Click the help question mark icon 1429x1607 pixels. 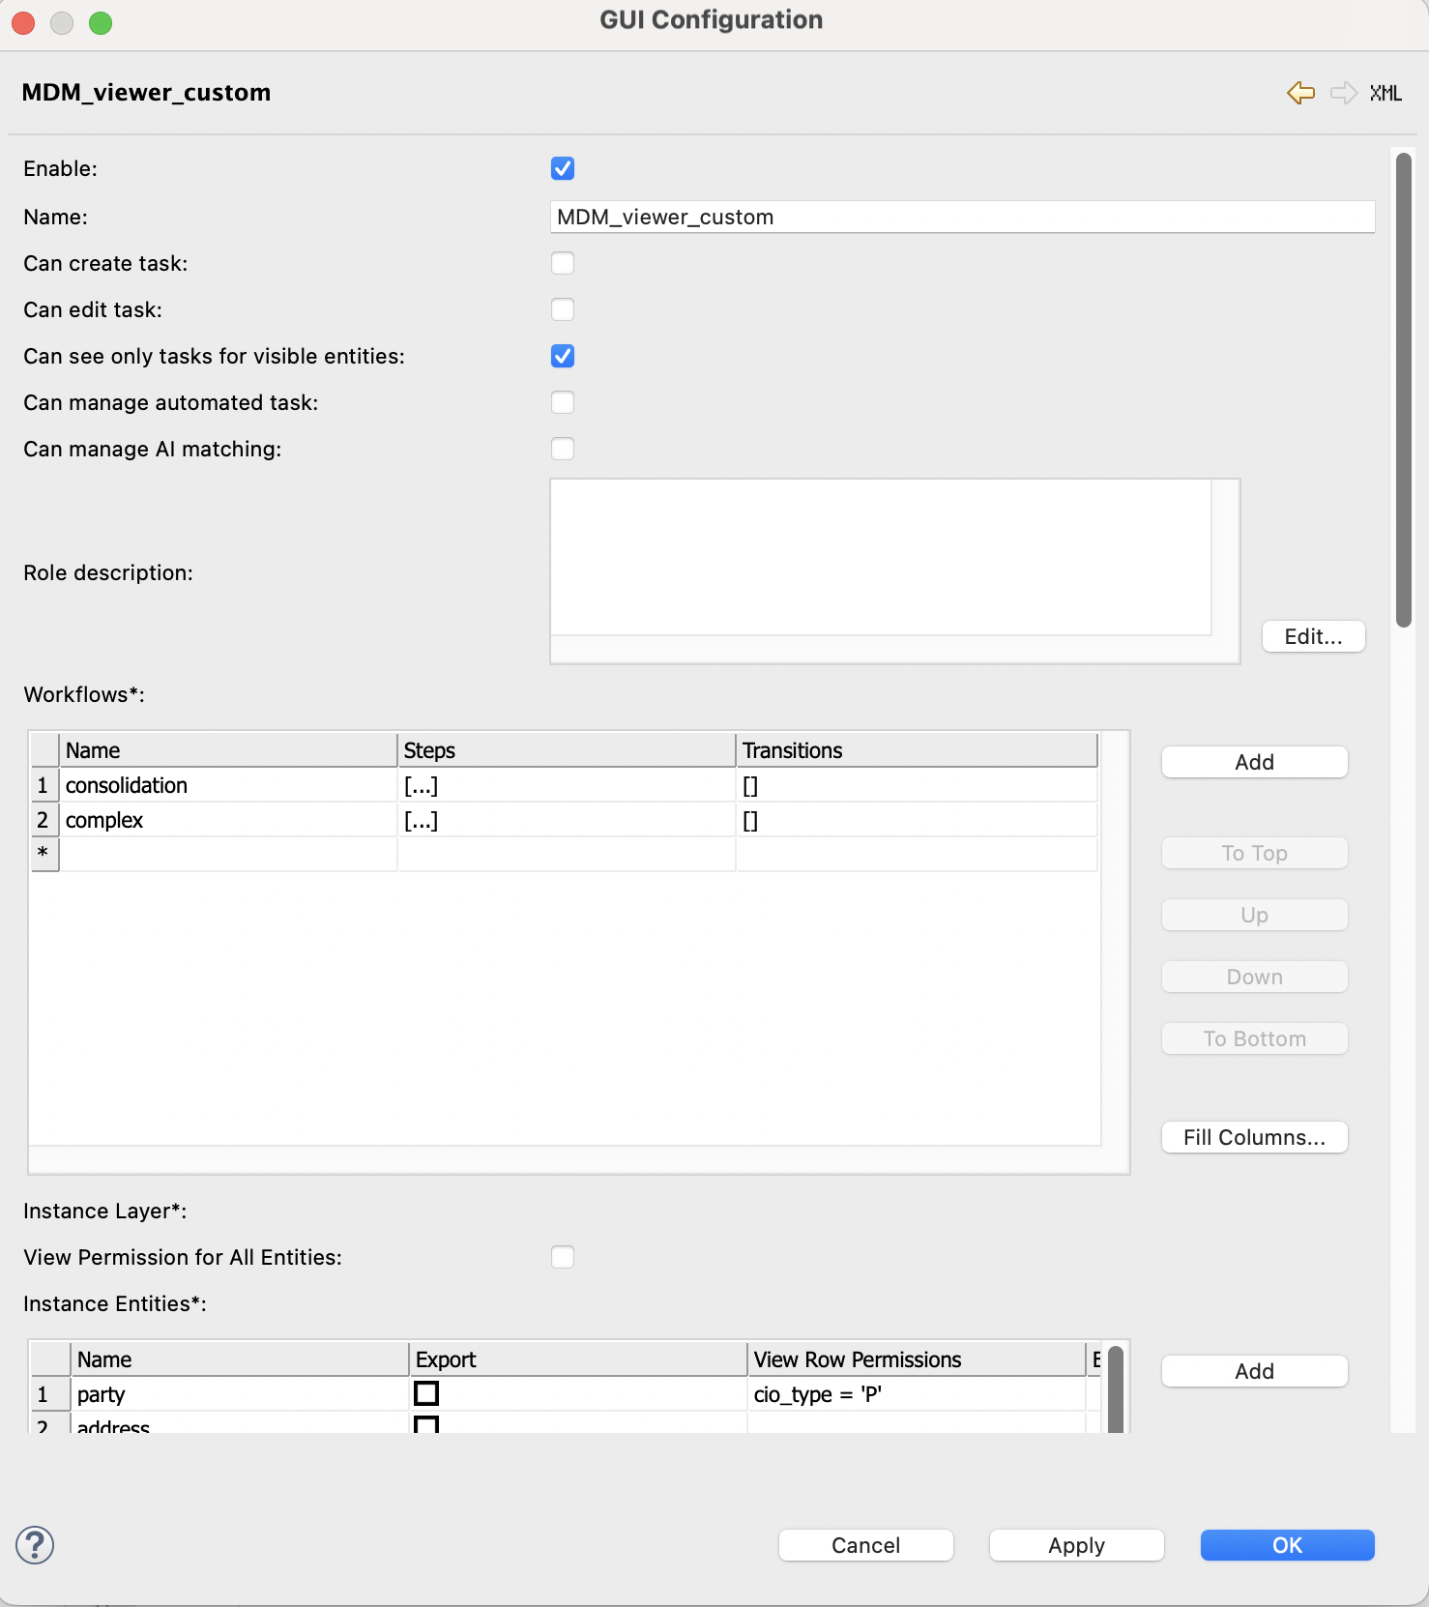[35, 1544]
